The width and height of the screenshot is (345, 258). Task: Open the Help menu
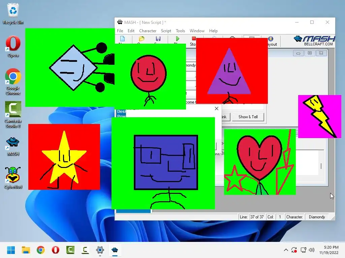pyautogui.click(x=213, y=31)
